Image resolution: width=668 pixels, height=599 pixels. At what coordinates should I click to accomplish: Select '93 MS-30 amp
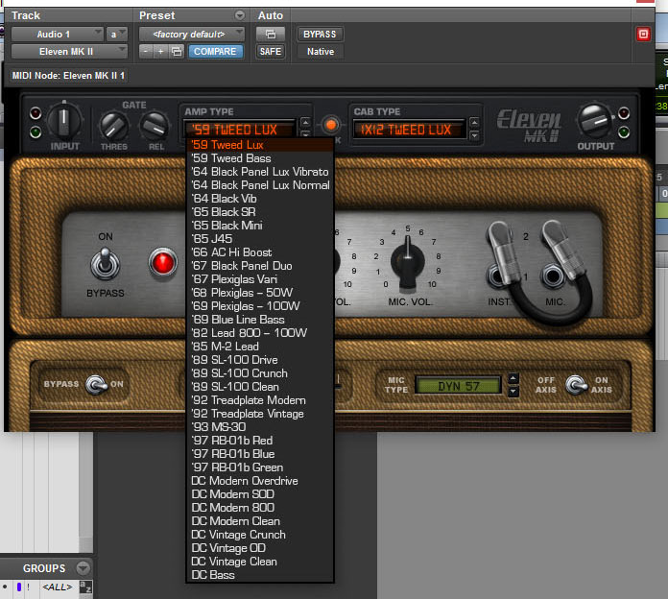260,427
